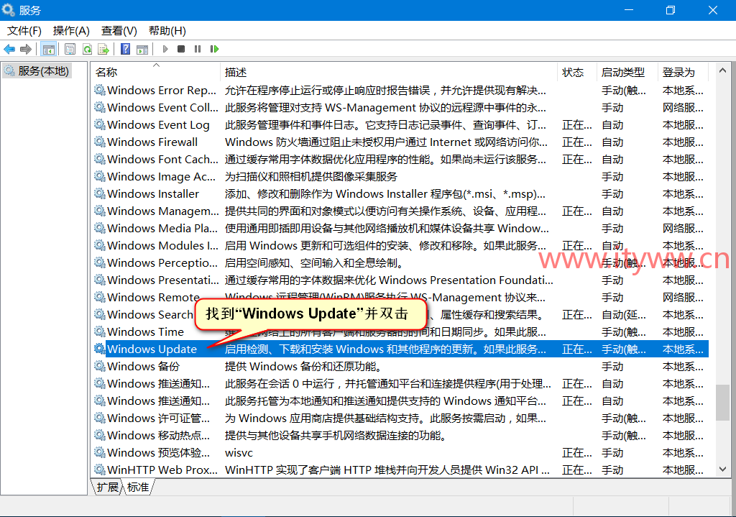Open the 文件(F) menu
736x517 pixels.
24,30
